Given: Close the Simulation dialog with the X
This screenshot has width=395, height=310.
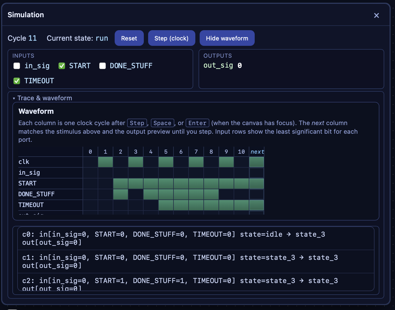Looking at the screenshot, I should pyautogui.click(x=376, y=15).
